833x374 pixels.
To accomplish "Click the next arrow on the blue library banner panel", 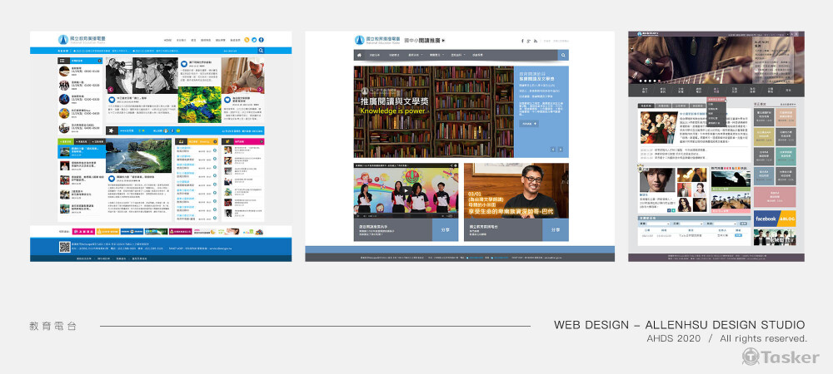I will tap(561, 150).
